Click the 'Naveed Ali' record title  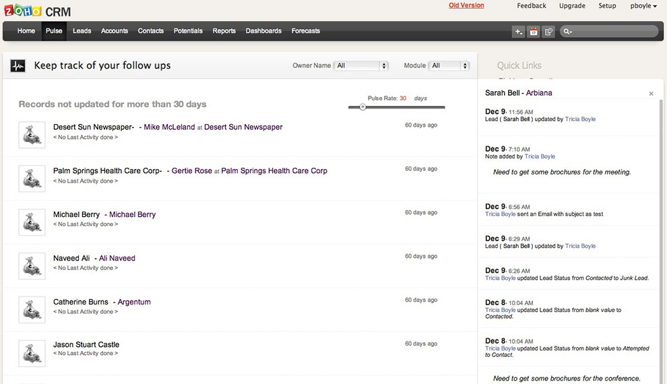71,259
